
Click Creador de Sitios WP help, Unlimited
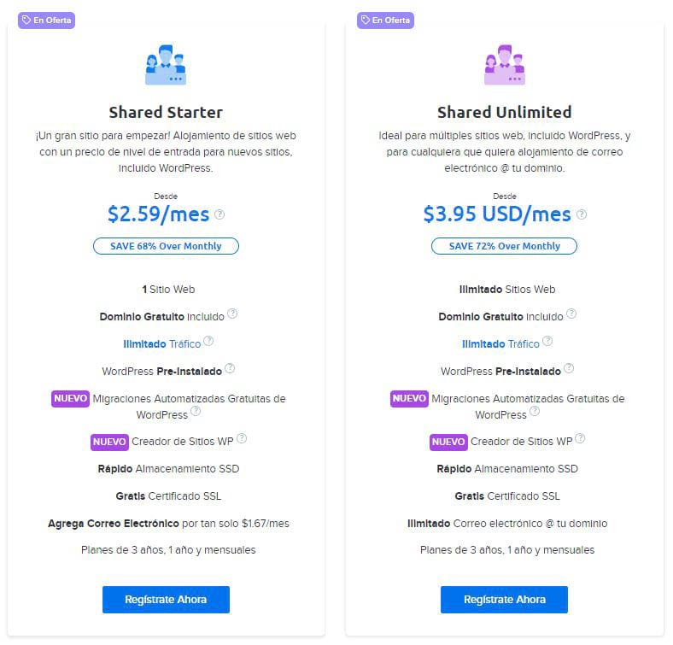[x=581, y=439]
